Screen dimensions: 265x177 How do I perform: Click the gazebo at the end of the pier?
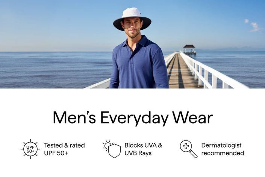(x=189, y=50)
